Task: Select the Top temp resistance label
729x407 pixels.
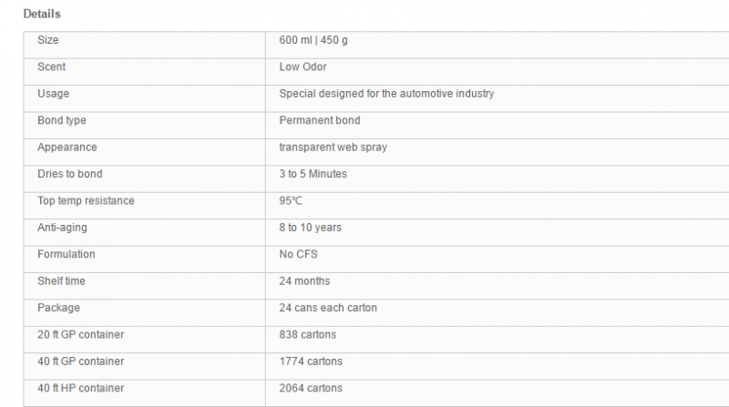Action: click(x=86, y=200)
